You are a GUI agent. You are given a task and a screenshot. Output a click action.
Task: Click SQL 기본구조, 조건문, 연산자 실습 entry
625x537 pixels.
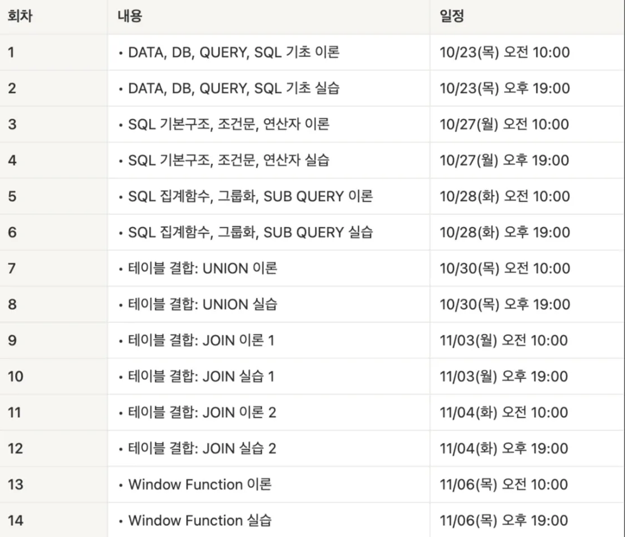(x=228, y=160)
